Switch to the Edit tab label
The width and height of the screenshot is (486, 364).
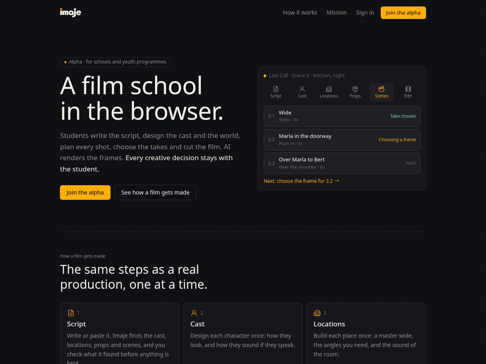coord(408,96)
